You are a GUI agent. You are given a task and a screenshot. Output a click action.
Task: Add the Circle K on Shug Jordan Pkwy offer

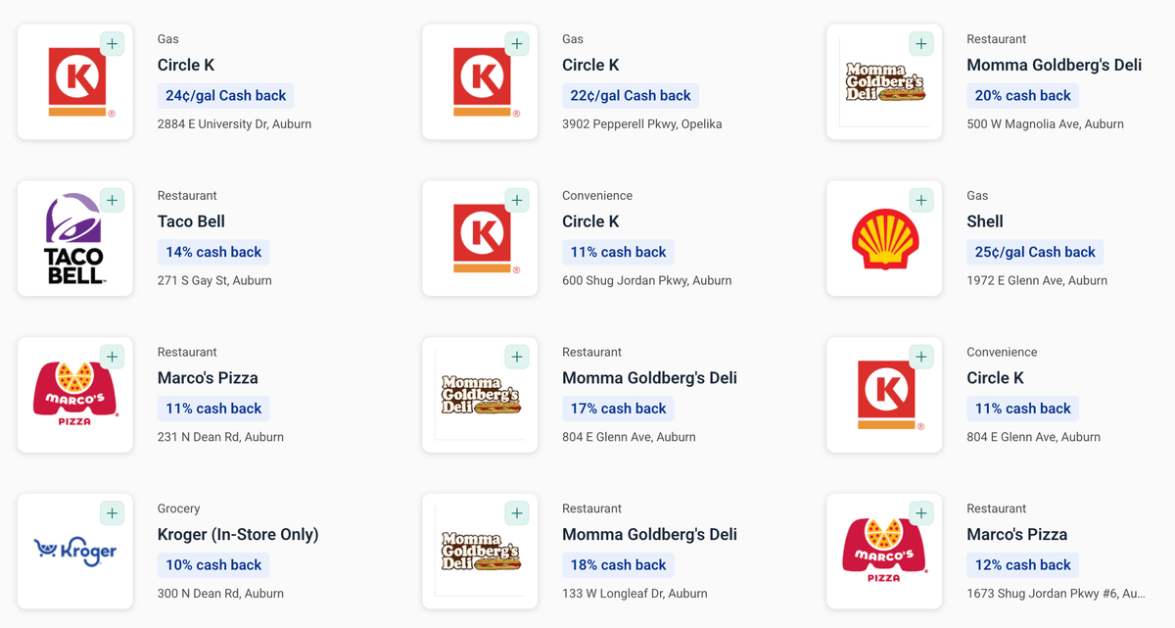point(517,201)
